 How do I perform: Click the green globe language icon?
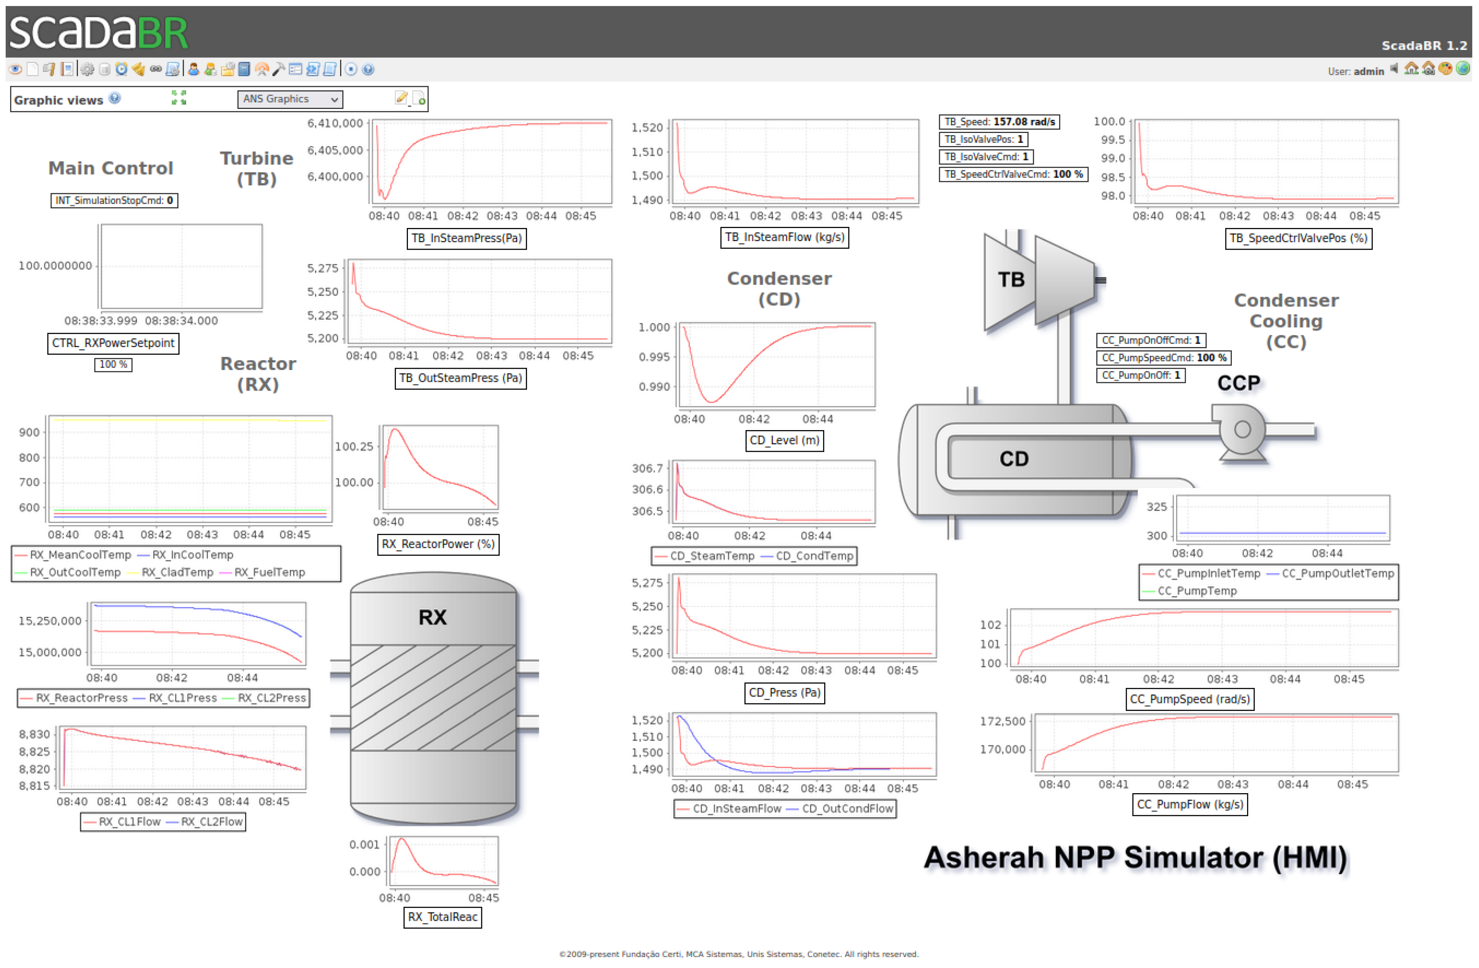(x=1463, y=69)
